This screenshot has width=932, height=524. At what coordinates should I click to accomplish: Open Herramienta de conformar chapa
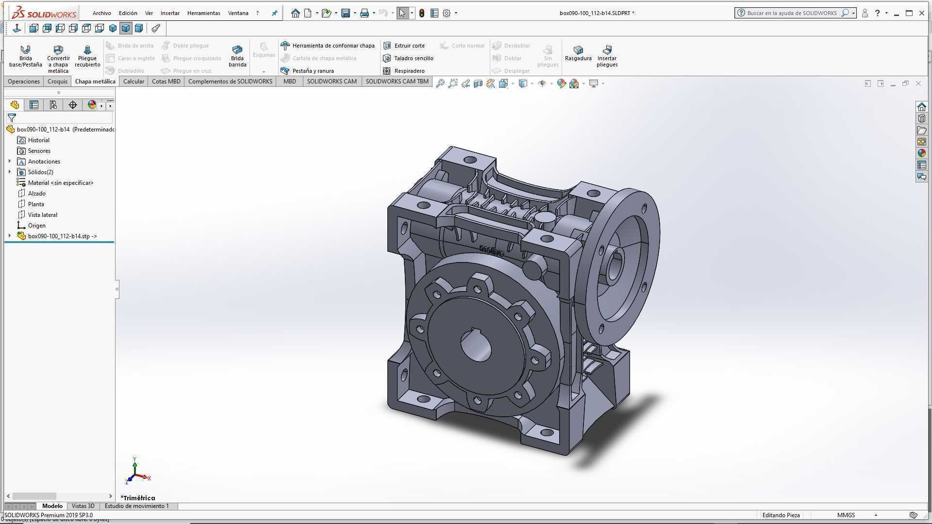(x=328, y=46)
